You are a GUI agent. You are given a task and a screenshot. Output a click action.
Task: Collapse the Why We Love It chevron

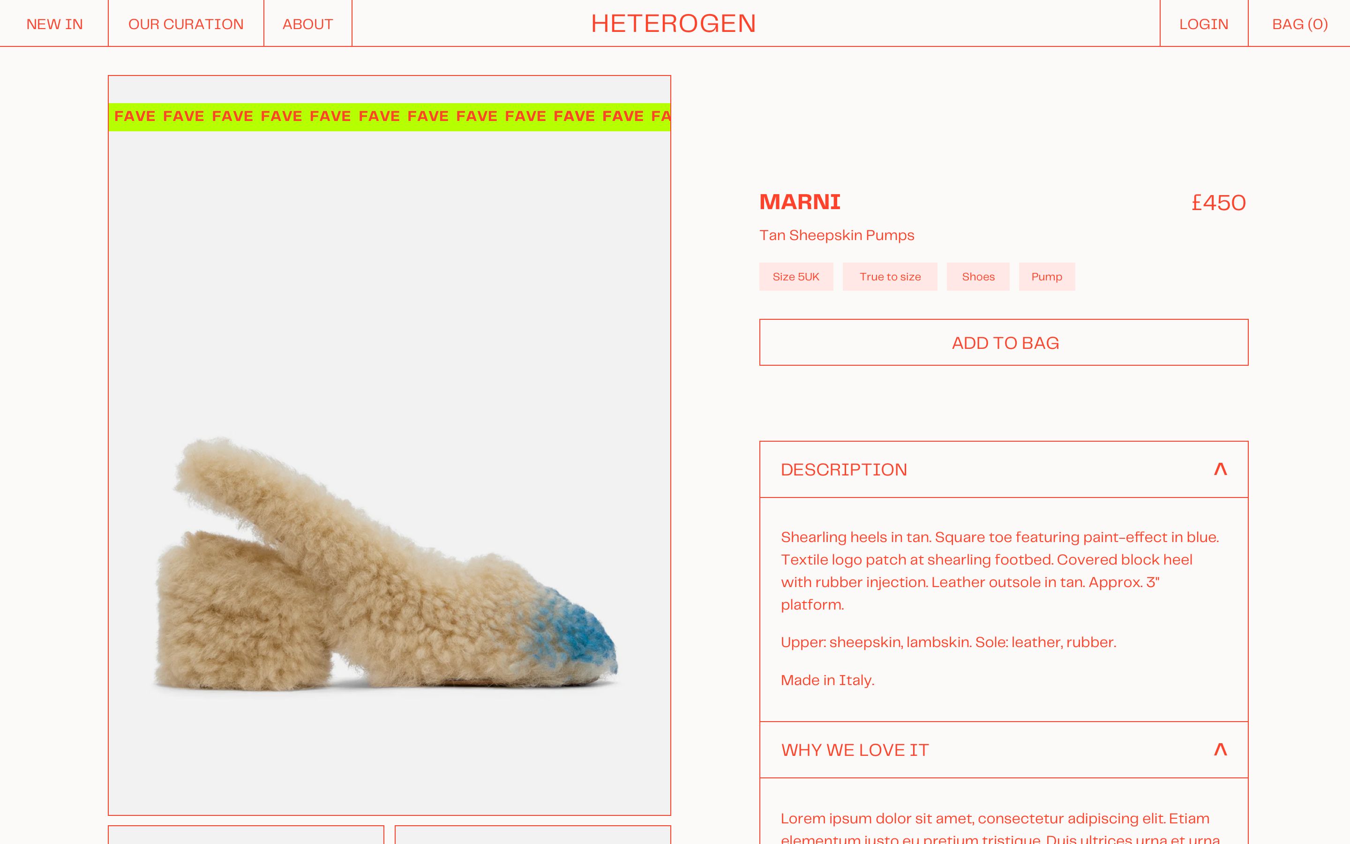tap(1220, 749)
